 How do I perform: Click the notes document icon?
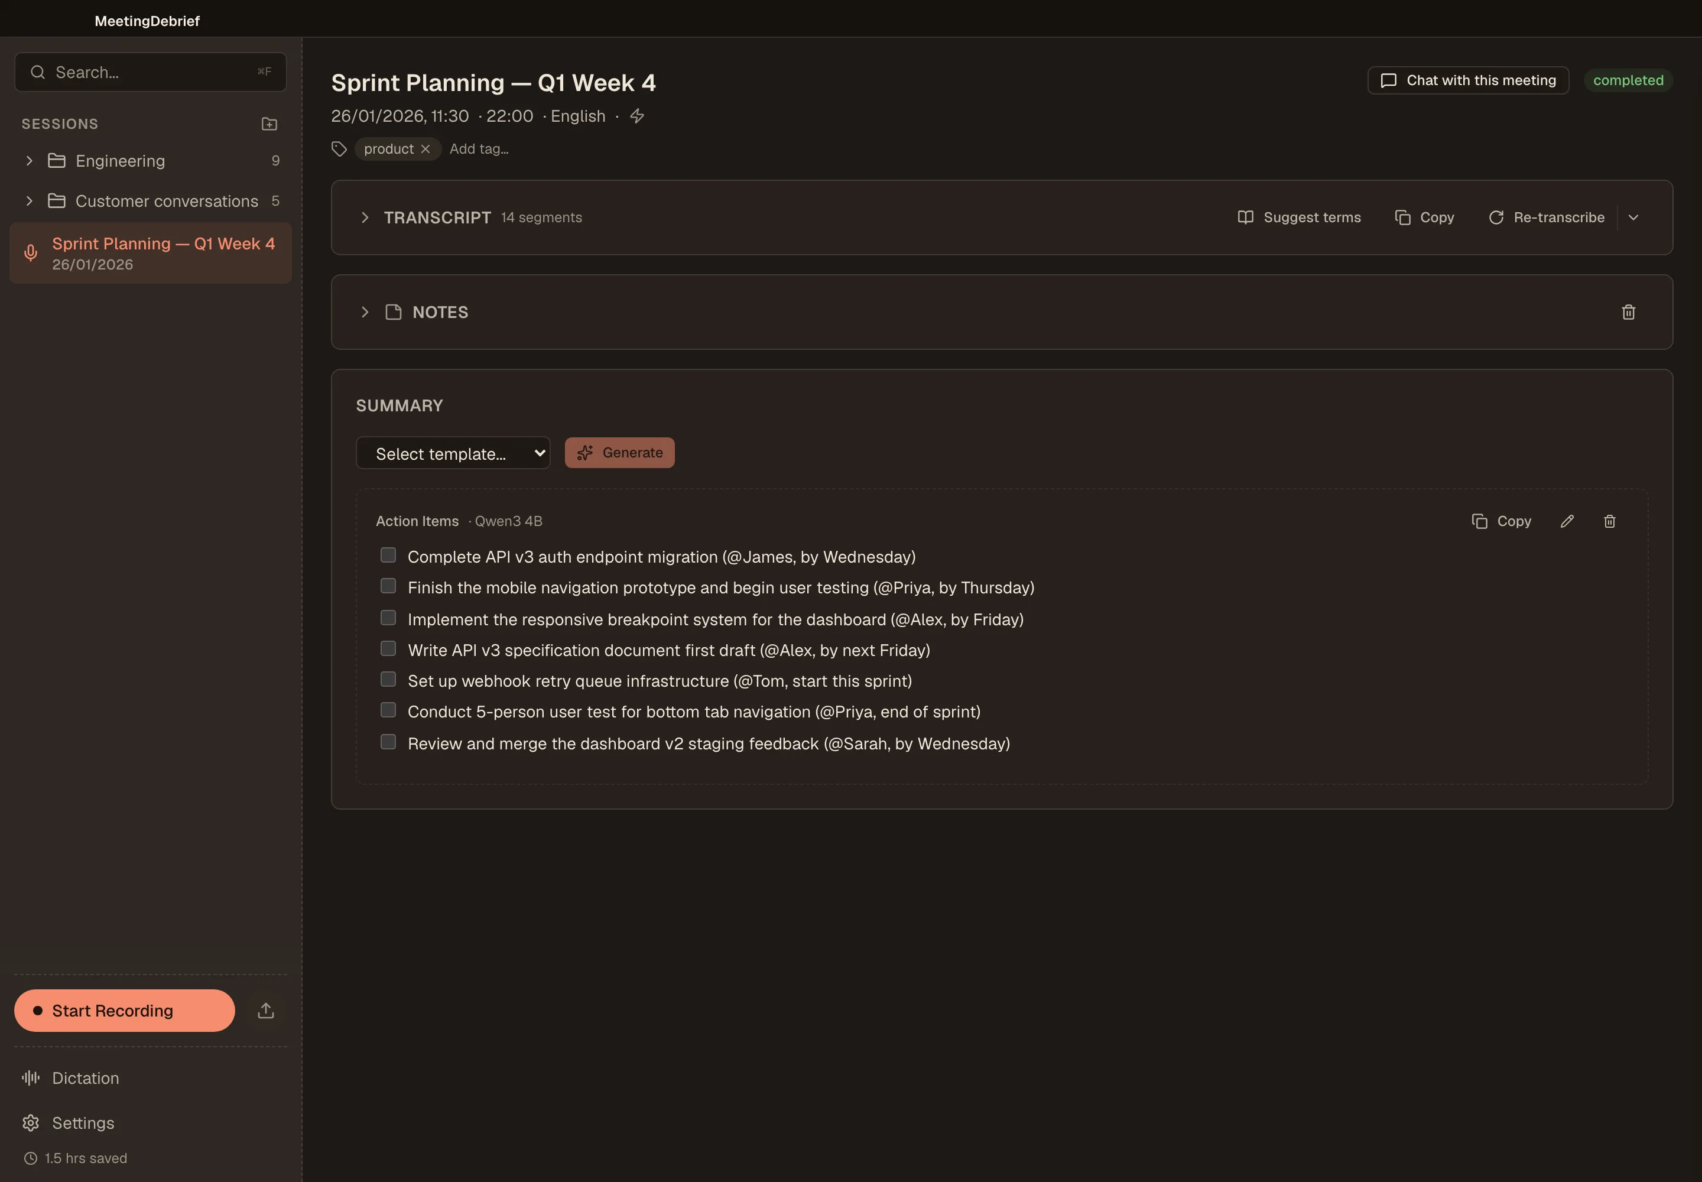393,312
